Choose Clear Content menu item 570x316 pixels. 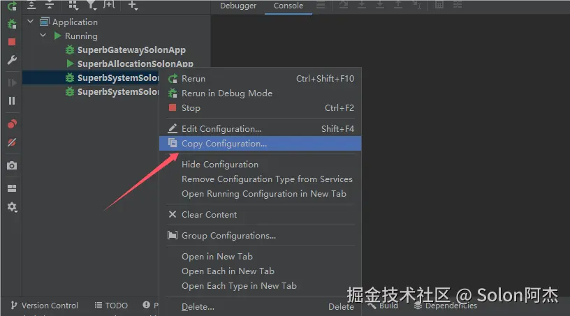[x=261, y=215]
